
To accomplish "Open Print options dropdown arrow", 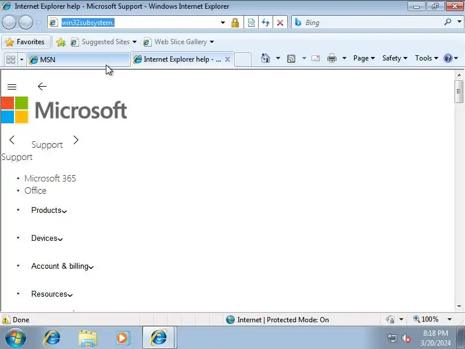I will point(344,58).
